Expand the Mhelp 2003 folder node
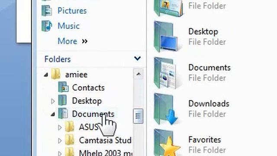The width and height of the screenshot is (277, 156). pyautogui.click(x=60, y=153)
